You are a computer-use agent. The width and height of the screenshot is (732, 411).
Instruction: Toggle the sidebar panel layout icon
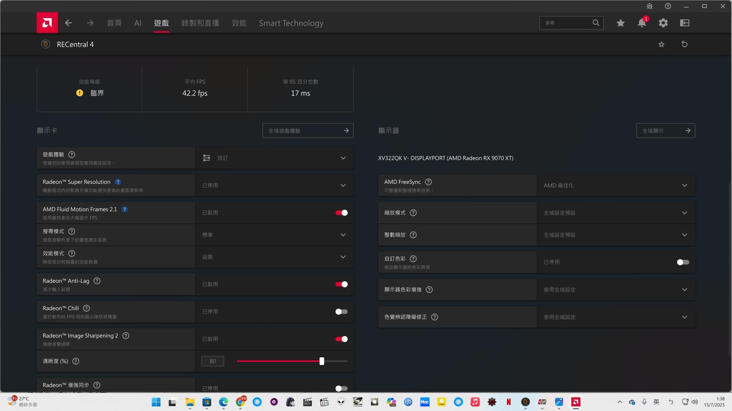coord(684,23)
